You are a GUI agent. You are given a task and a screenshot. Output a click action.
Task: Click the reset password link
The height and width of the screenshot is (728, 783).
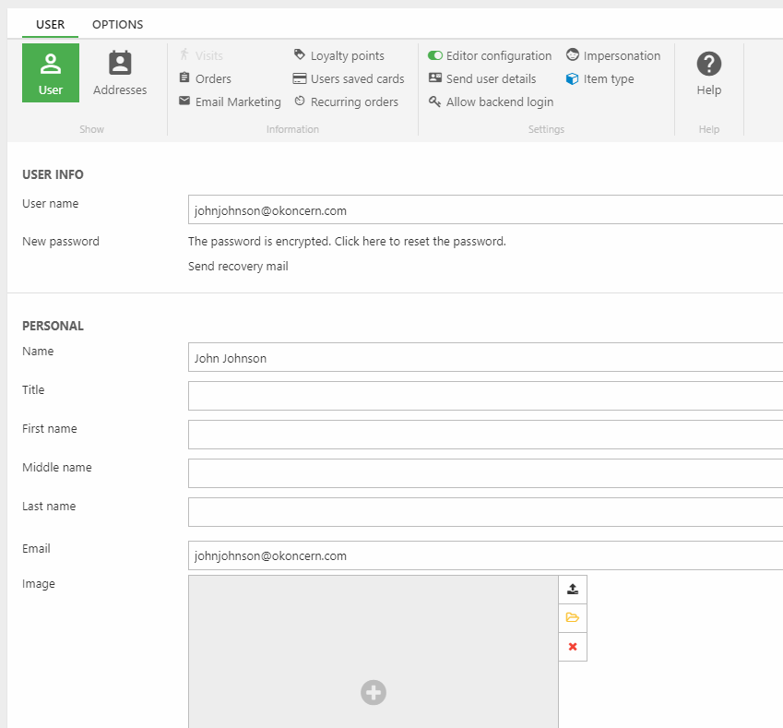click(x=347, y=242)
